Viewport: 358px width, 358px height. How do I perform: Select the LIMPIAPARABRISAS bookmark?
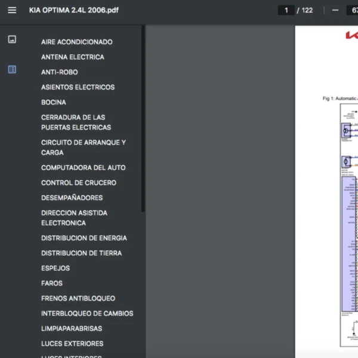(71, 328)
